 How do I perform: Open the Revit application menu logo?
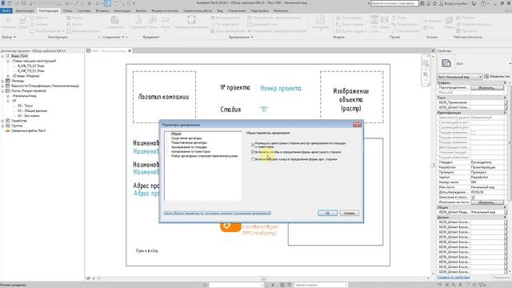[x=3, y=3]
